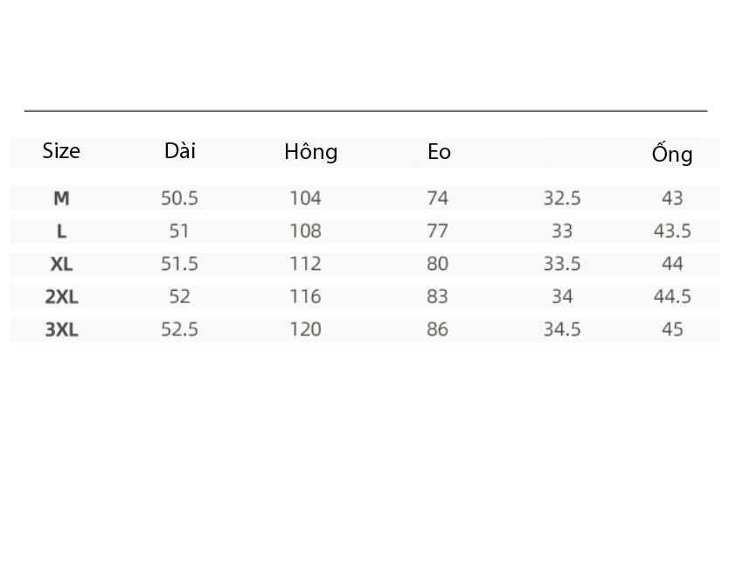
Task: Click the 50.5 length value for M
Action: pos(179,198)
